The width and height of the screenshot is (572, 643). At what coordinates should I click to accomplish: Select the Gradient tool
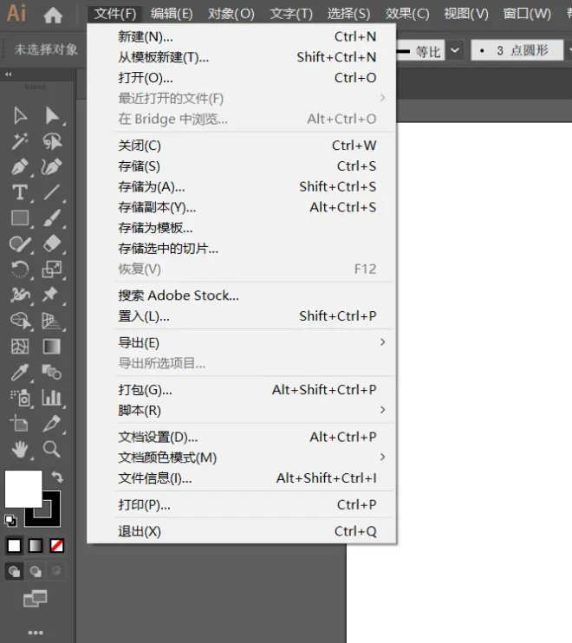tap(52, 347)
